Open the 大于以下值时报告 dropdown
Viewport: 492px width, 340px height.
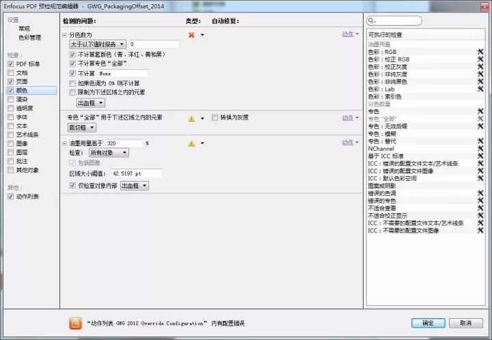98,44
